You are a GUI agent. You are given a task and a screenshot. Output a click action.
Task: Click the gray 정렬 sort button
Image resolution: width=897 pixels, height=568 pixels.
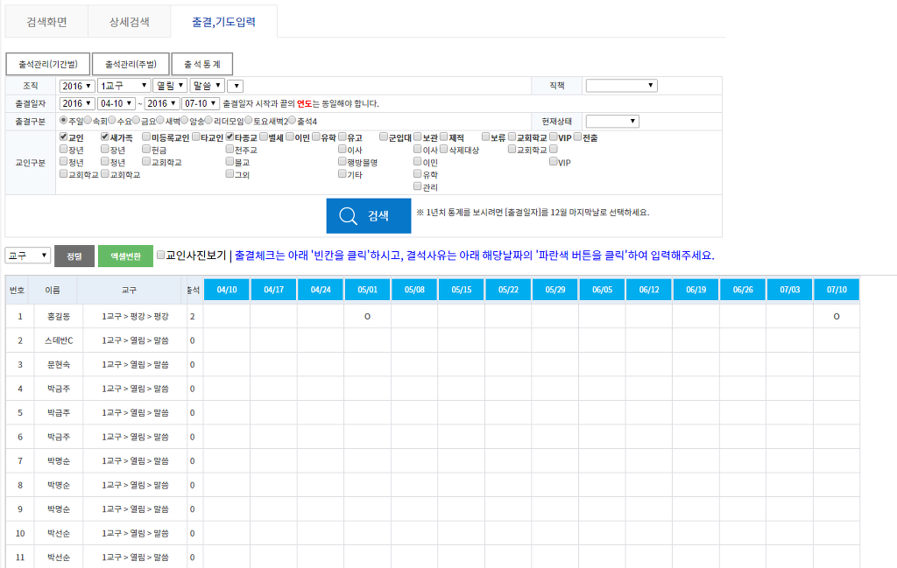pyautogui.click(x=74, y=256)
